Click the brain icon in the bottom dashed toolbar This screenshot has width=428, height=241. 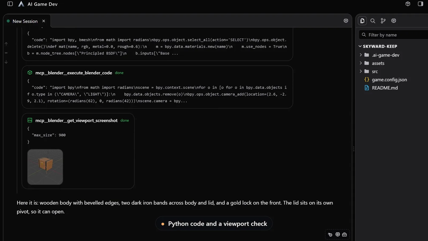338,234
